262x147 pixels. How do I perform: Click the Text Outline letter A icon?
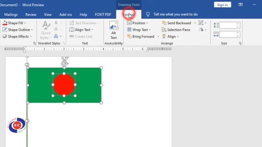tap(56, 29)
